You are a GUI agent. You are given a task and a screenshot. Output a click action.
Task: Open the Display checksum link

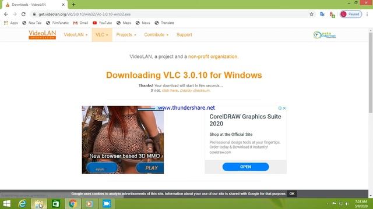tap(195, 91)
